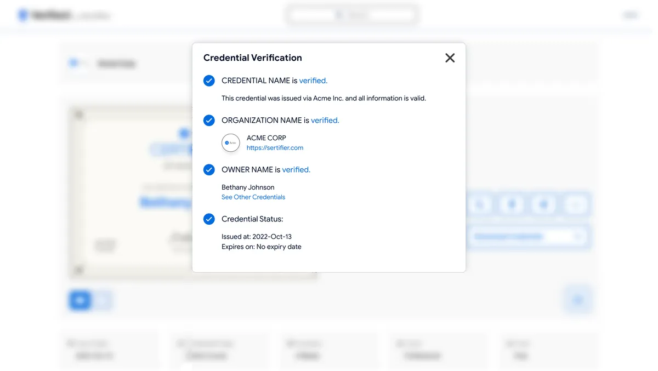The height and width of the screenshot is (371, 658).
Task: Click the CREDENTIAL NAME verified checkmark icon
Action: [209, 81]
